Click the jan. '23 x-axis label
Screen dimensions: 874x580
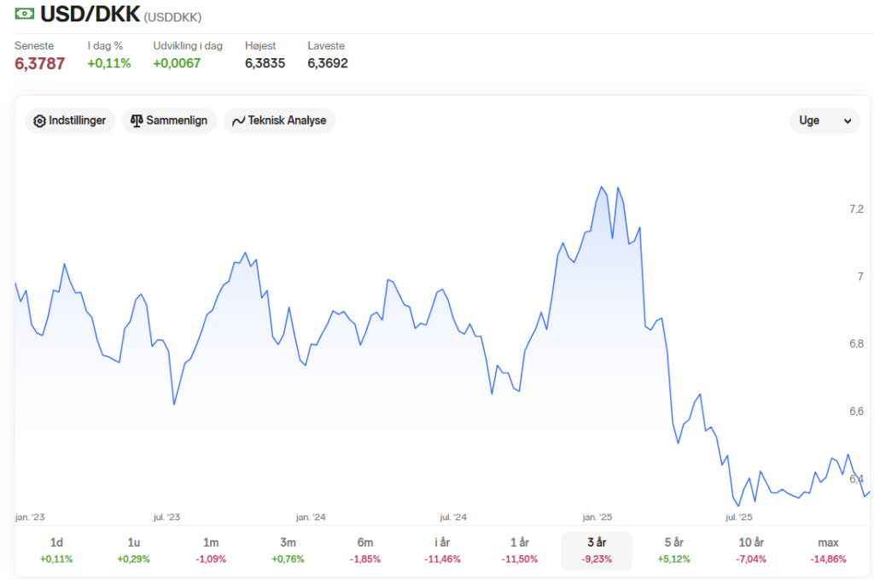pyautogui.click(x=30, y=517)
